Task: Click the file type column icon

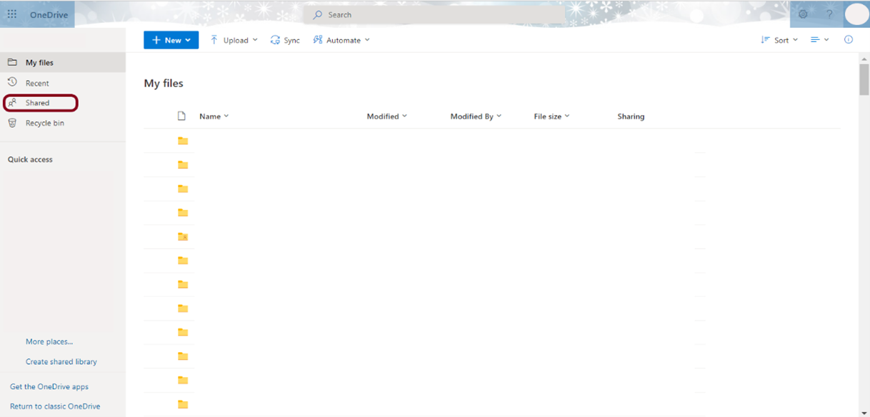Action: [x=181, y=116]
